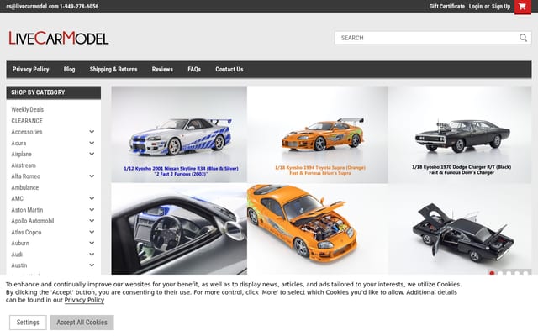Open the Blog menu item
Image resolution: width=538 pixels, height=336 pixels.
pyautogui.click(x=69, y=69)
